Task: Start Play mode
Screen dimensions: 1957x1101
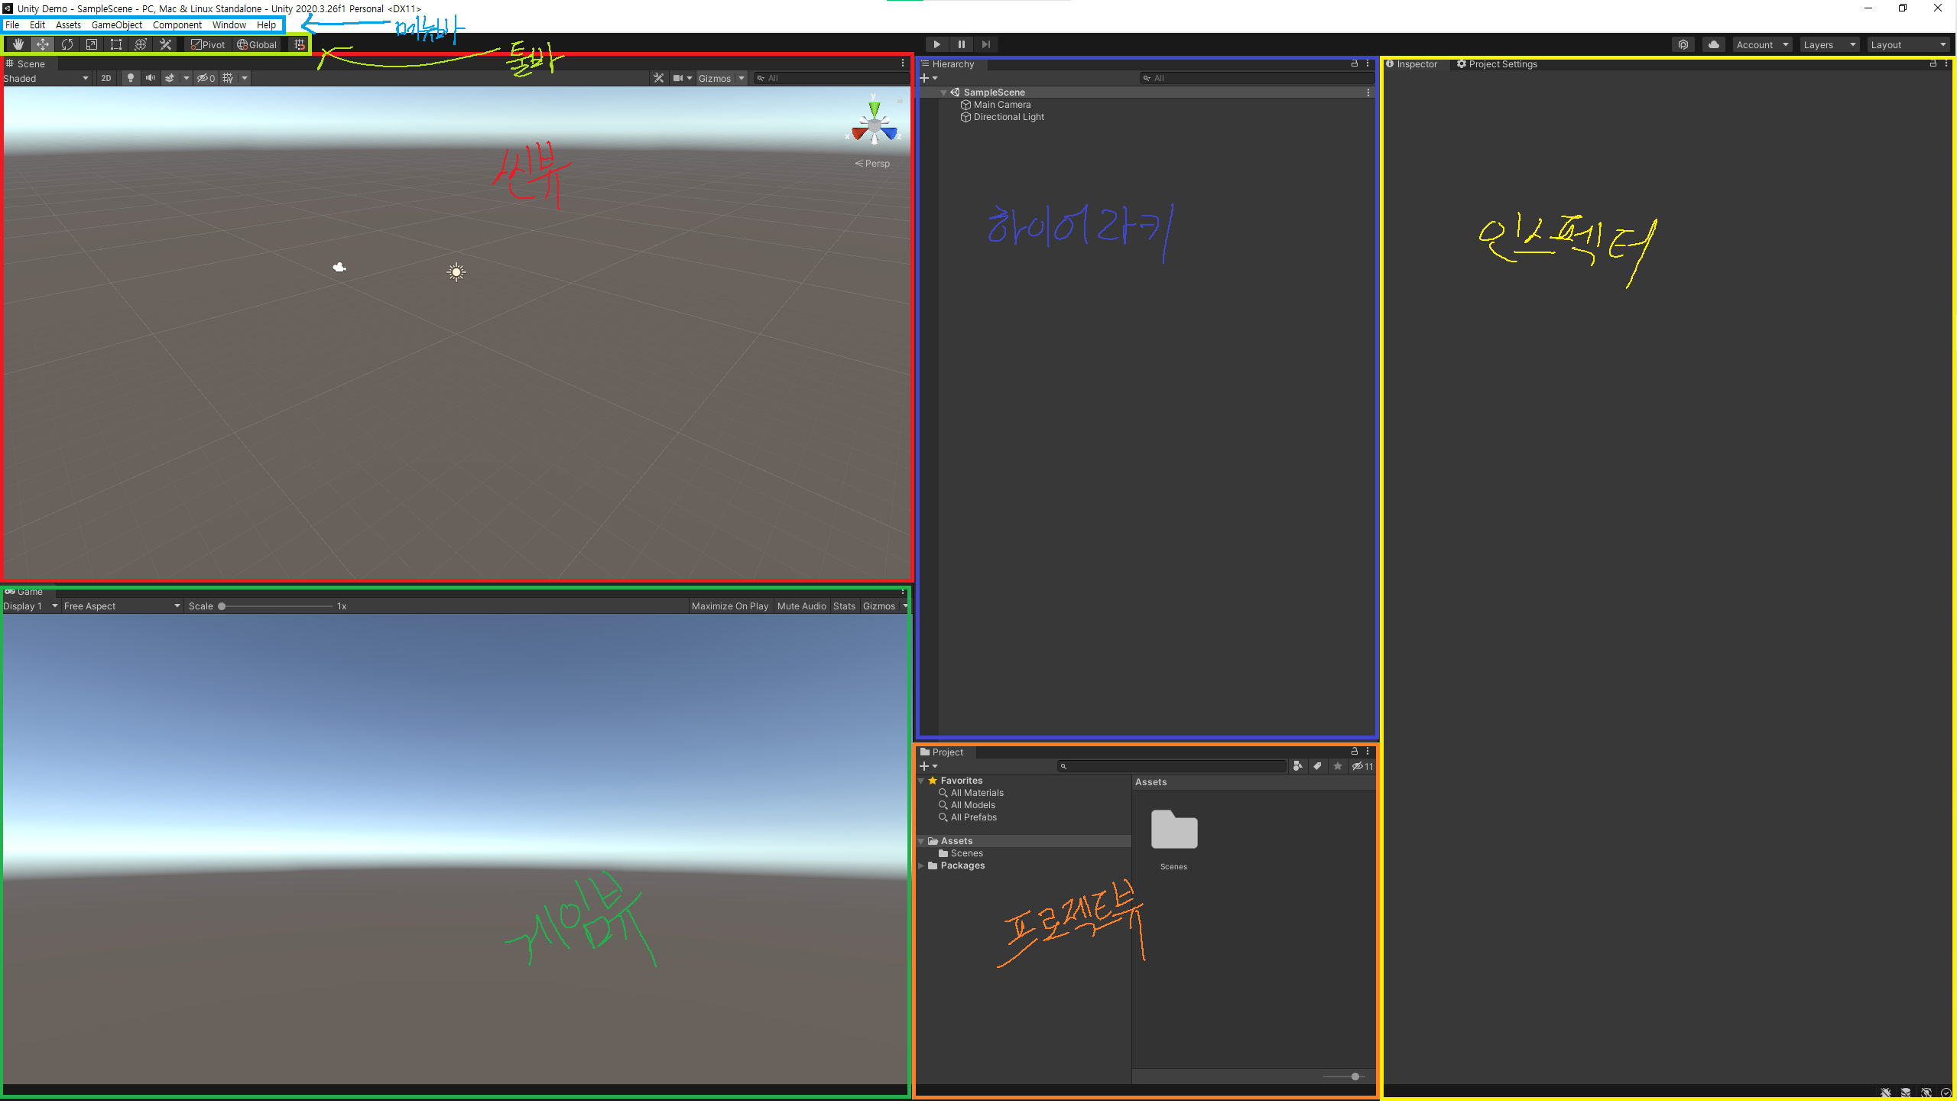Action: tap(936, 44)
